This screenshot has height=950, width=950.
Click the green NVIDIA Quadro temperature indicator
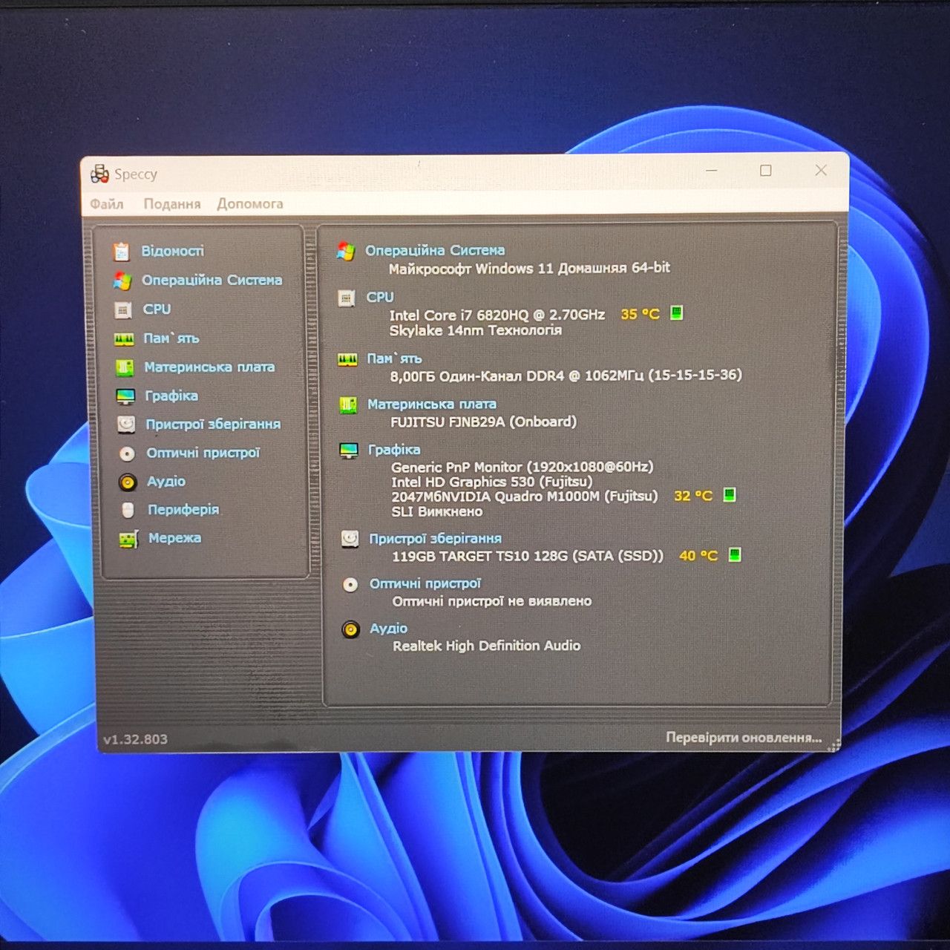click(730, 494)
